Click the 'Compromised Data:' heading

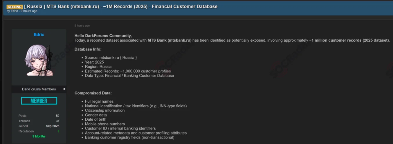tap(93, 93)
